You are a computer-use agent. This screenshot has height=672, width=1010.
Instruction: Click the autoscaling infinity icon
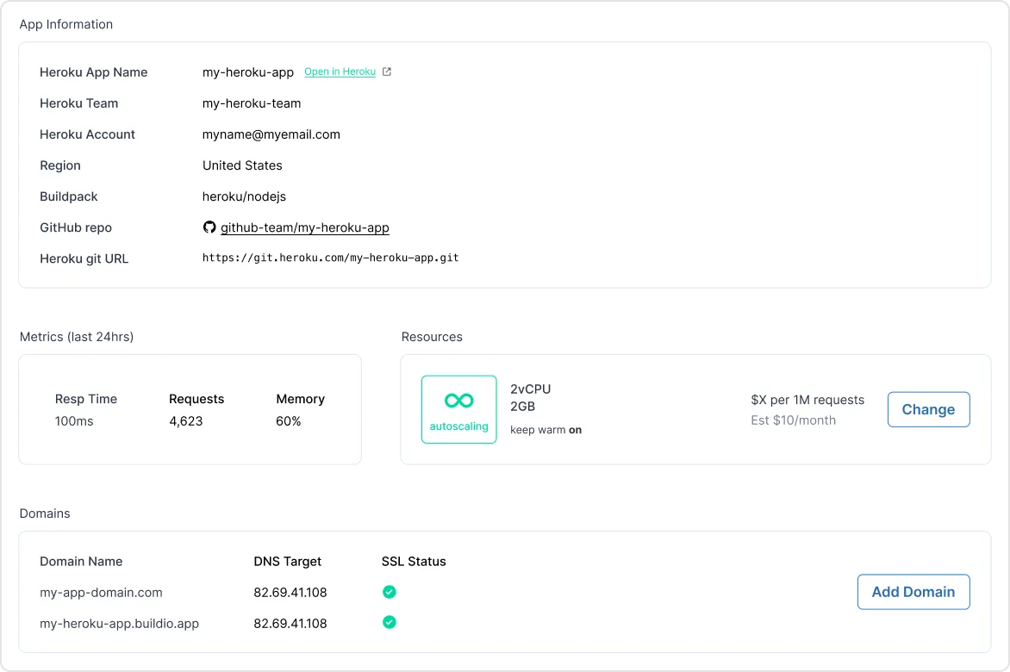[458, 401]
